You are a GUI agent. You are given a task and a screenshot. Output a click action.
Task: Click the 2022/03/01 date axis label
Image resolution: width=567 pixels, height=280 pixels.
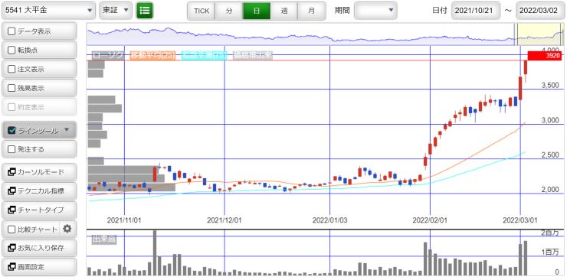(519, 220)
